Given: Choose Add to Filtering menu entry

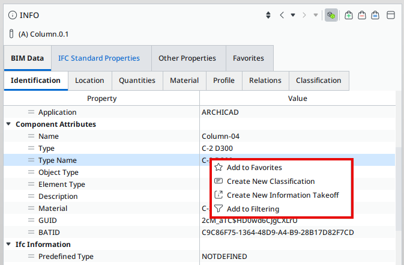Looking at the screenshot, I should (x=281, y=209).
